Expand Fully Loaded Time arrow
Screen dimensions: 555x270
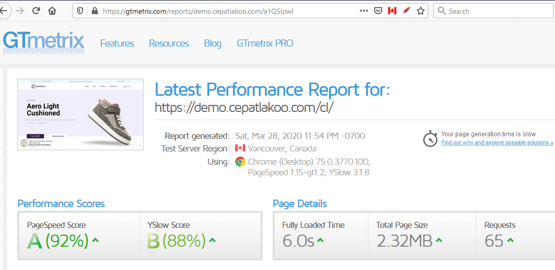[321, 240]
